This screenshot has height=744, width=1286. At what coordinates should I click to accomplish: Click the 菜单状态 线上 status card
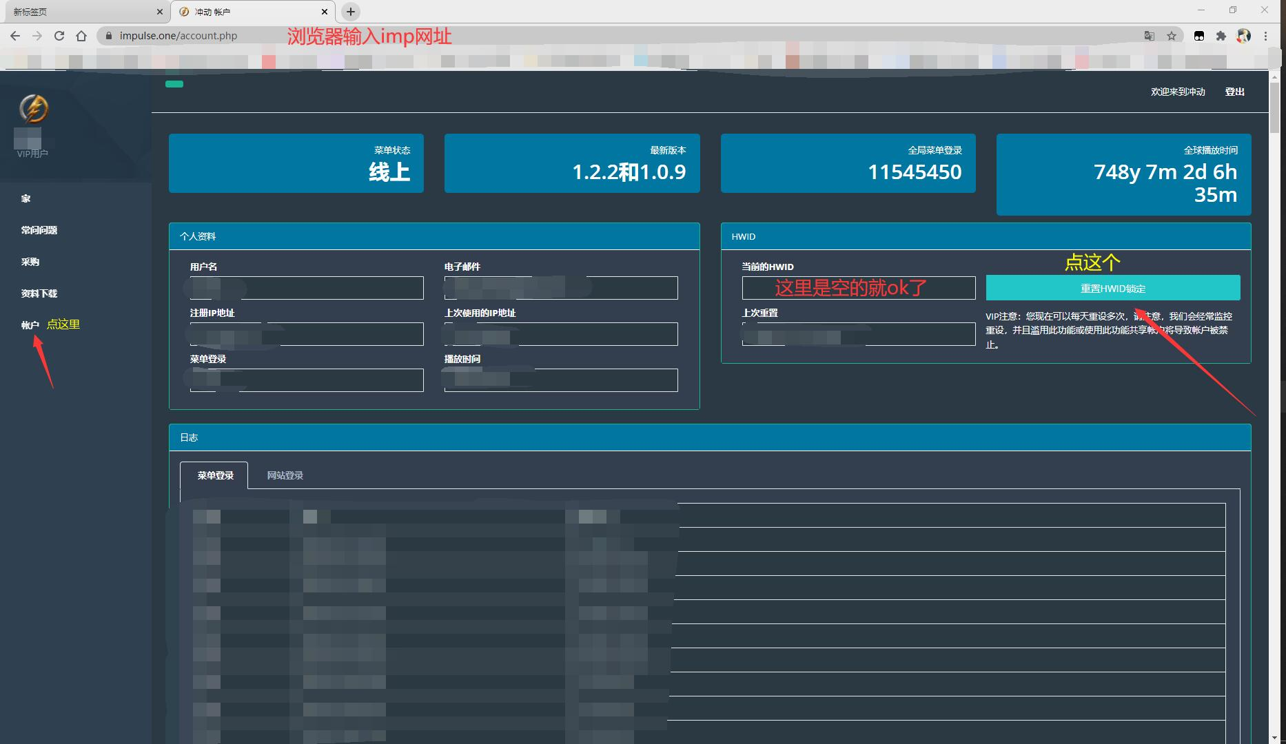pyautogui.click(x=296, y=163)
